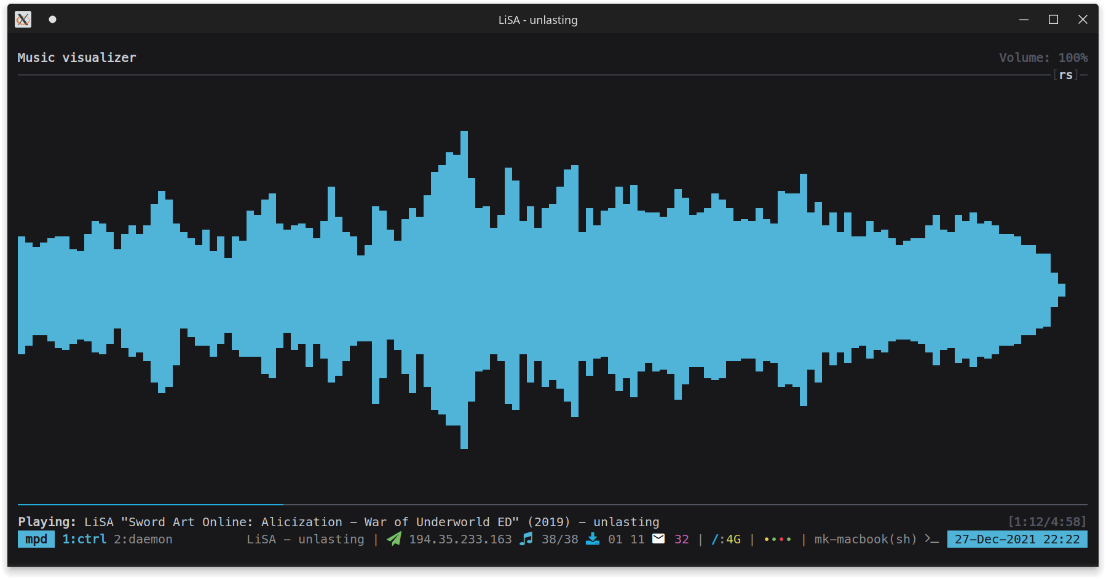Click the white dot next to the app icon
1106x579 pixels.
52,20
